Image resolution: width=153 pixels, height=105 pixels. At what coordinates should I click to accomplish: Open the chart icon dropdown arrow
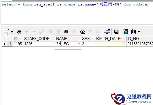[139, 32]
